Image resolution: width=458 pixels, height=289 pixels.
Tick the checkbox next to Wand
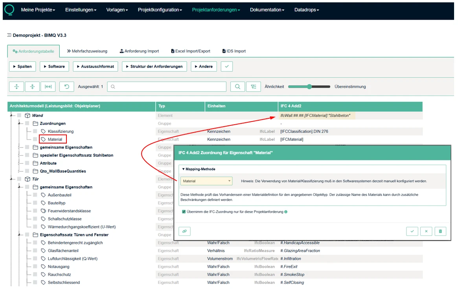pyautogui.click(x=19, y=116)
